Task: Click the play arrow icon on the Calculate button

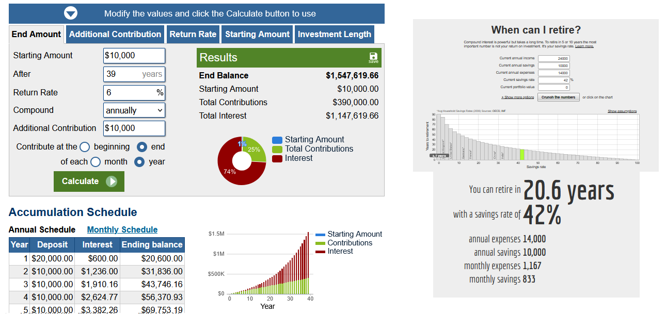Action: pos(111,181)
